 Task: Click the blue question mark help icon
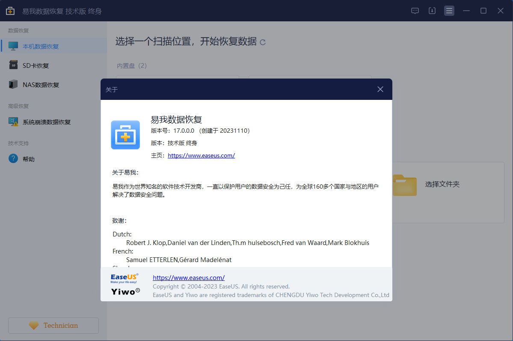pyautogui.click(x=13, y=159)
